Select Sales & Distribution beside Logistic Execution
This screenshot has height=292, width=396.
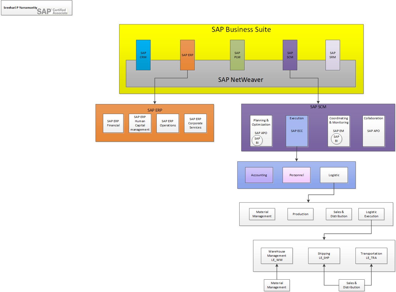click(339, 214)
